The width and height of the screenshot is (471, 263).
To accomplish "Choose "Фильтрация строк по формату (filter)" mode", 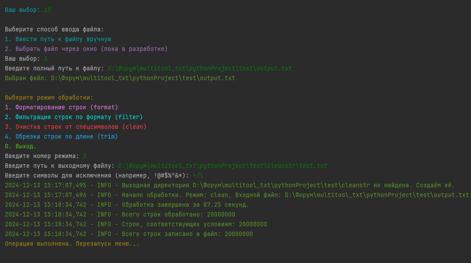I will point(74,117).
